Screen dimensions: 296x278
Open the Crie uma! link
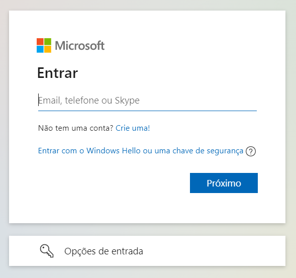(x=133, y=128)
